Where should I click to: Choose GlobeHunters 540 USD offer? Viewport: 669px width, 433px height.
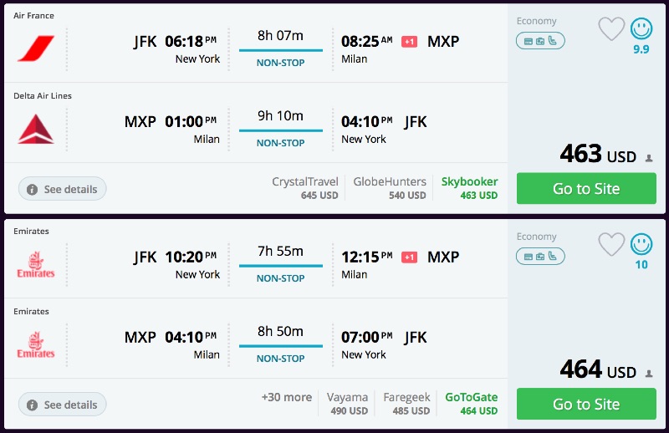[x=390, y=188]
